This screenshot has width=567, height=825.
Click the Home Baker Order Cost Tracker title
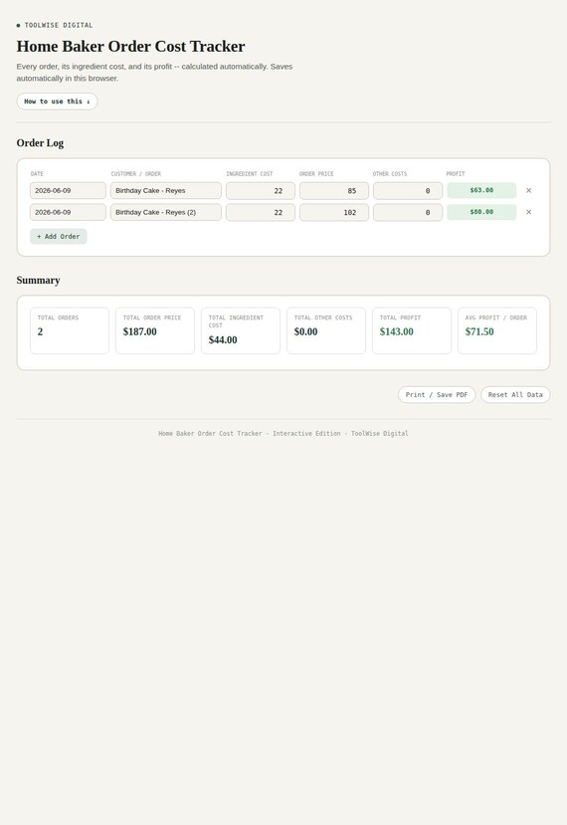pos(130,47)
